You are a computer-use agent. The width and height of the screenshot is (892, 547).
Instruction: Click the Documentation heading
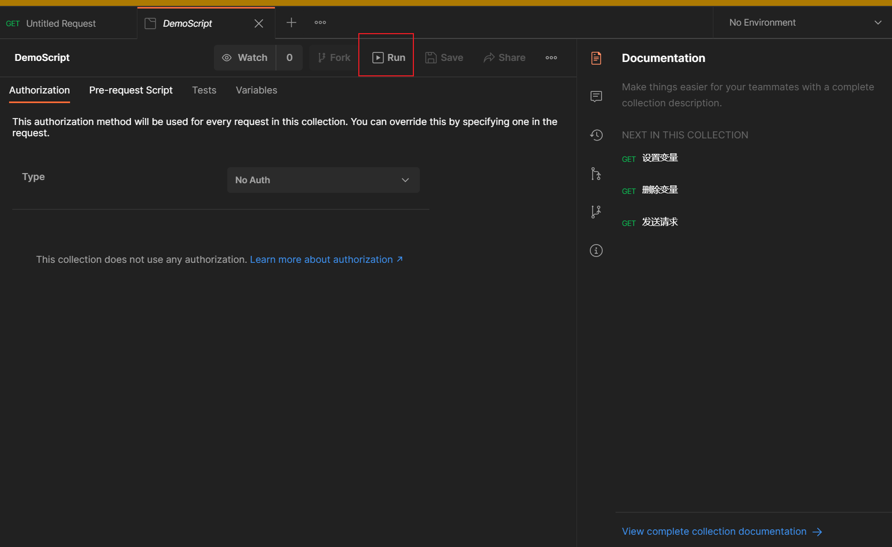pyautogui.click(x=664, y=58)
